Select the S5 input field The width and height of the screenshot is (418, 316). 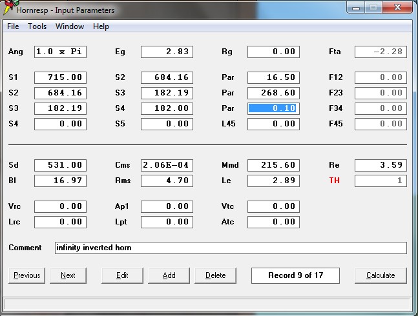point(167,124)
